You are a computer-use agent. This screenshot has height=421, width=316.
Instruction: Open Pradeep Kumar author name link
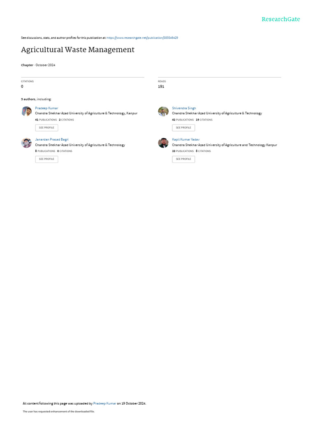[x=46, y=108]
